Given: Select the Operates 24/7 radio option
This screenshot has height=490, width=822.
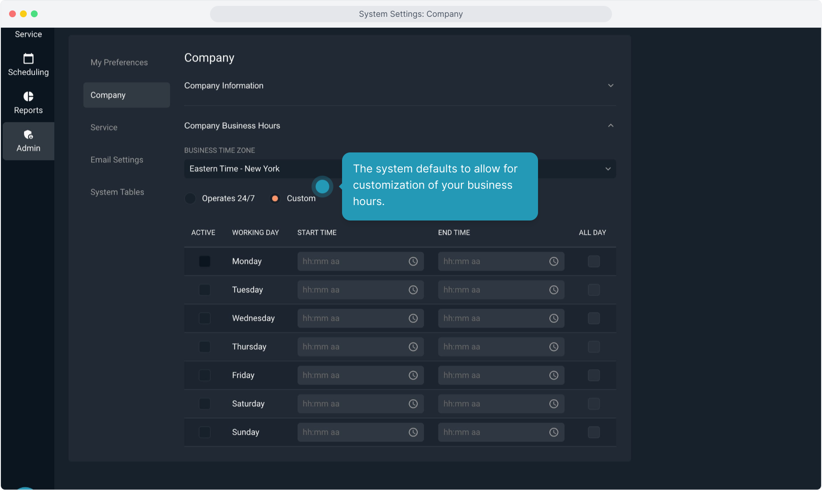Looking at the screenshot, I should (x=191, y=199).
